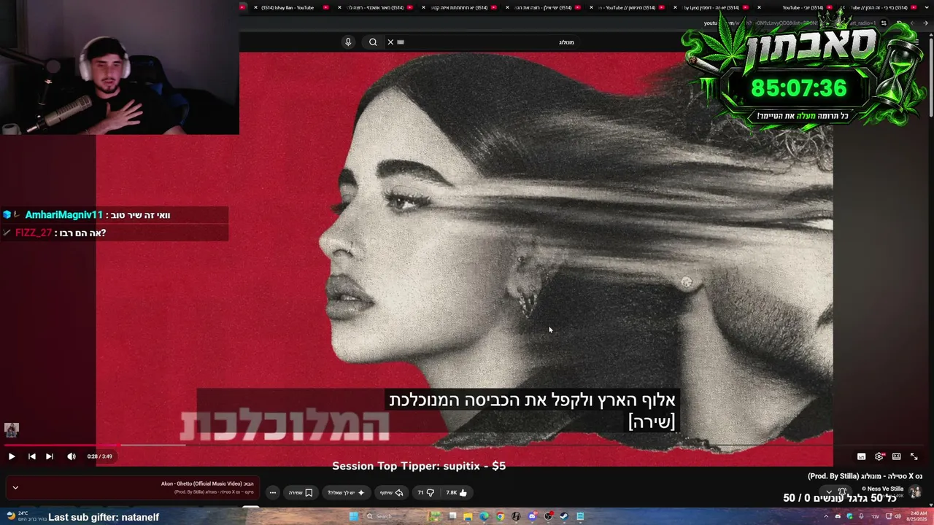Show hidden system tray icons
The image size is (934, 525).
pyautogui.click(x=826, y=516)
